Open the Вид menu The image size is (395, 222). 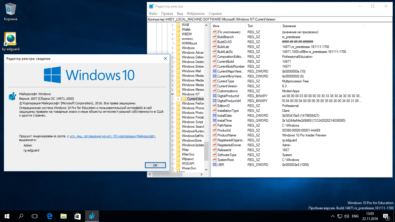point(180,14)
